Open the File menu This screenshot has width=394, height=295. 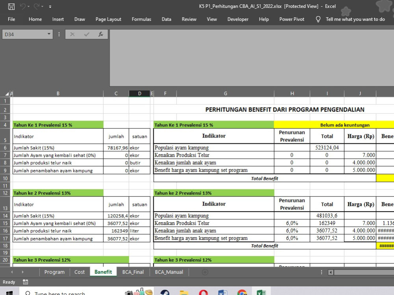point(11,19)
